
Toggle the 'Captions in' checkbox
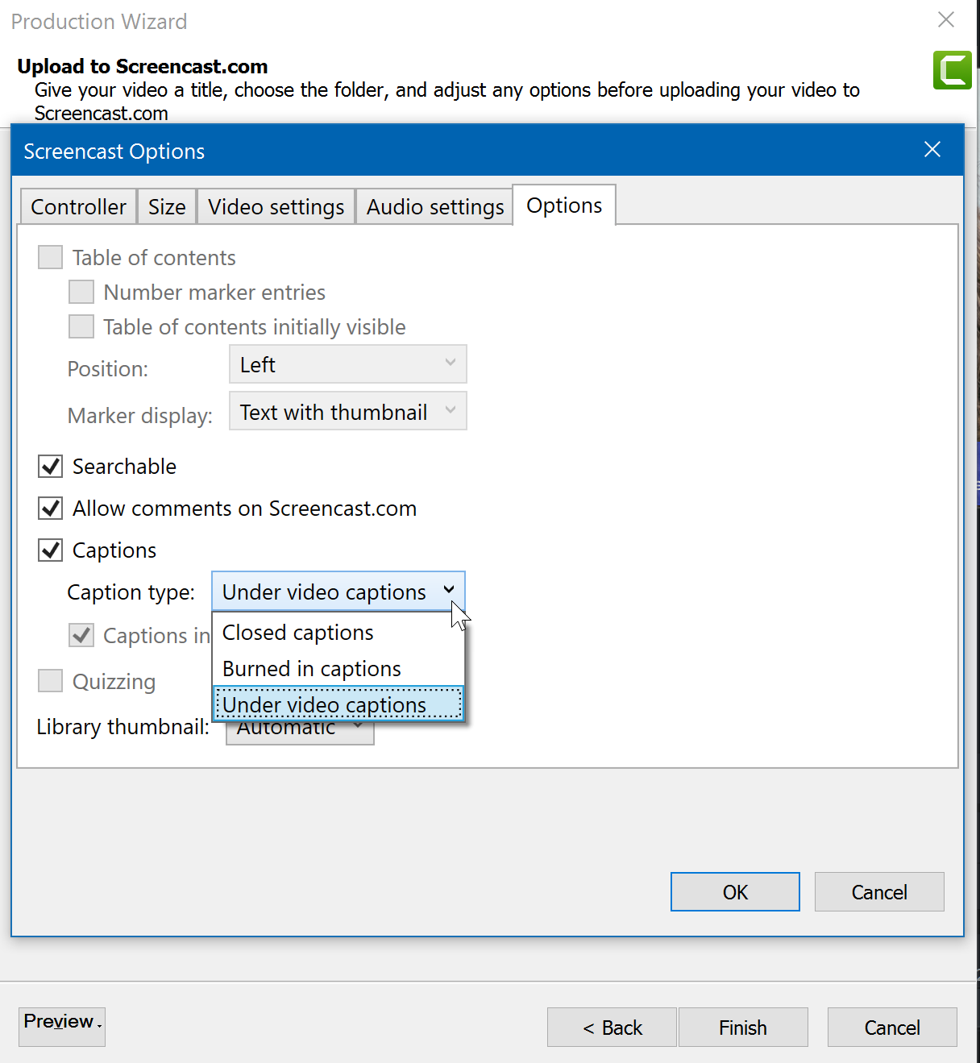(x=81, y=635)
